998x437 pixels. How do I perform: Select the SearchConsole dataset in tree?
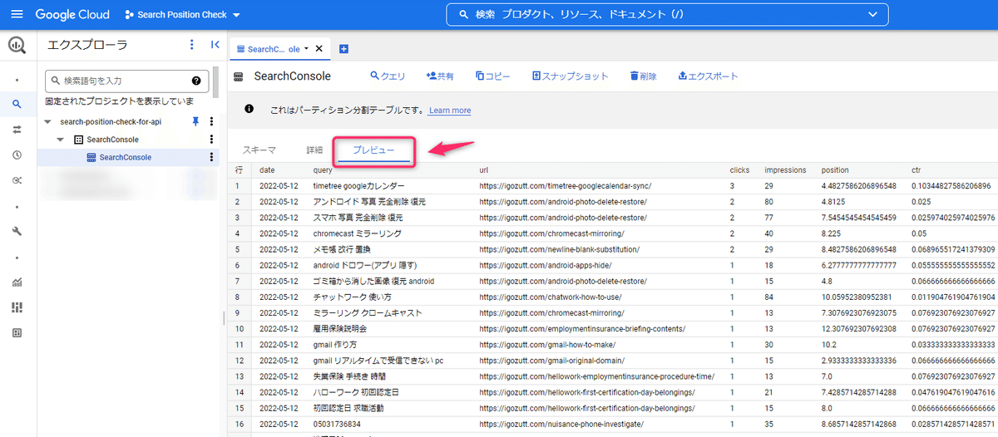pos(112,140)
